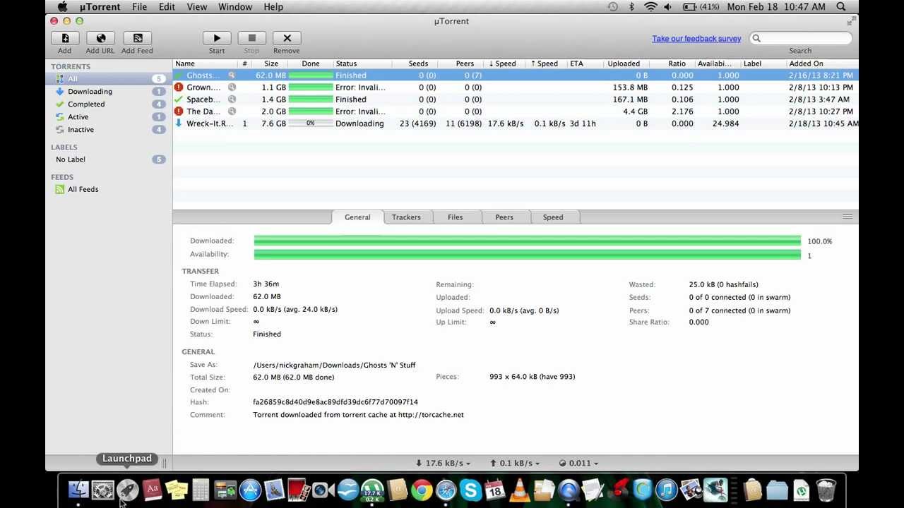904x508 pixels.
Task: Switch to the Peers tab
Action: [x=504, y=217]
